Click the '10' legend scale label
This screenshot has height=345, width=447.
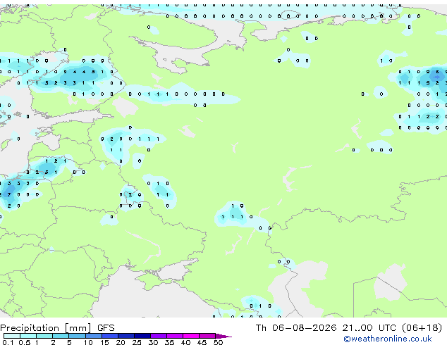tap(88, 342)
